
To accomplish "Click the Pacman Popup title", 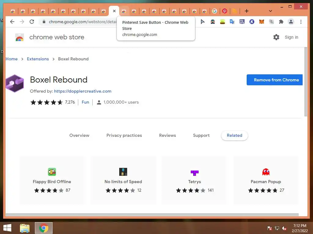I will [x=266, y=182].
